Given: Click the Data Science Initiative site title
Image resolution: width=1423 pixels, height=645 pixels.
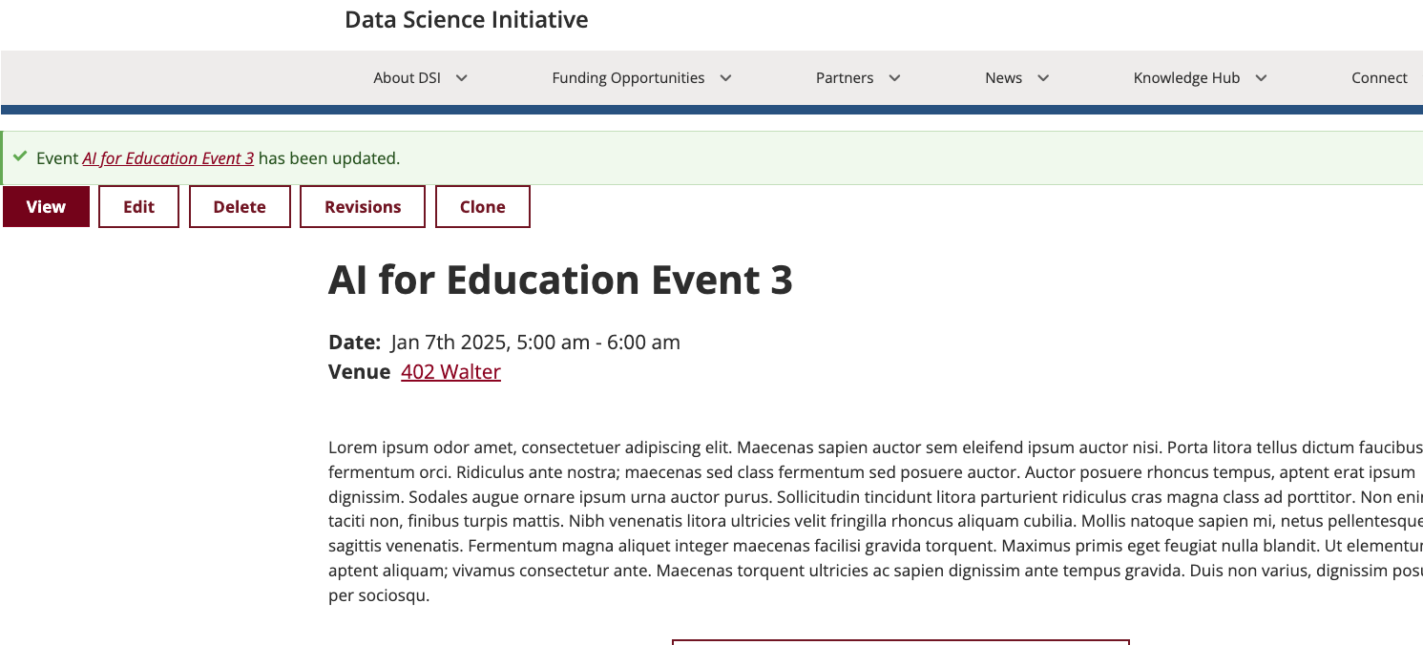Looking at the screenshot, I should 467,20.
